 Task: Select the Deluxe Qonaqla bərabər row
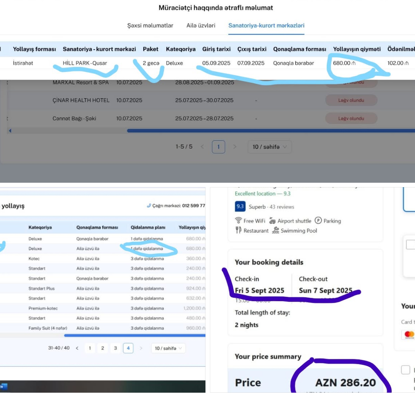click(103, 239)
